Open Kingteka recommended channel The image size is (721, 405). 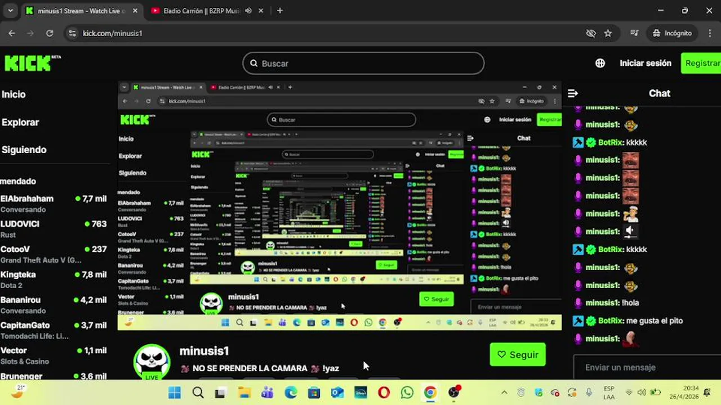[54, 280]
